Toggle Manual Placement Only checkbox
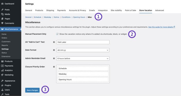Viewport: 181px width, 96px height. coord(57,34)
